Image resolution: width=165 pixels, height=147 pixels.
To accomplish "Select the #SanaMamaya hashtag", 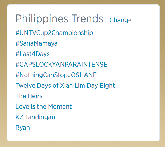I will 36,43.
